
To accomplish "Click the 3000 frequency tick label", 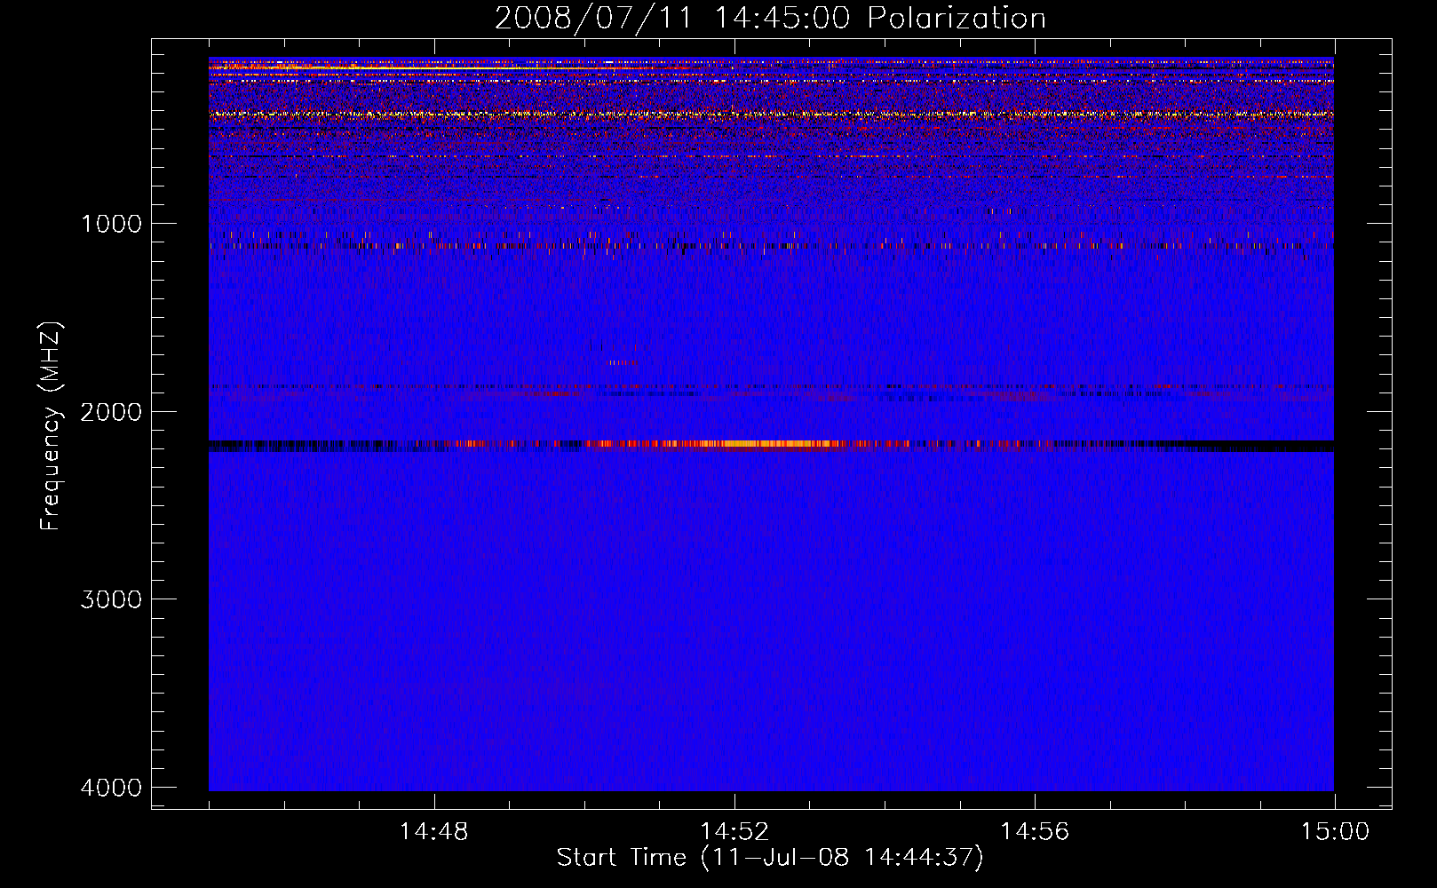I will coord(111,599).
